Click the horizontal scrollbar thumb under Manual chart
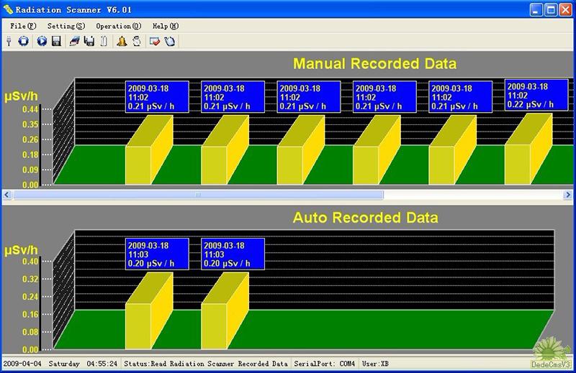Screen dimensions: 576x373 [x=198, y=195]
